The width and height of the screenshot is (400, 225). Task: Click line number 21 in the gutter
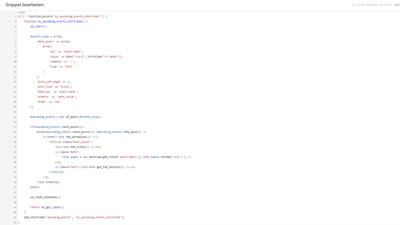coord(15,117)
